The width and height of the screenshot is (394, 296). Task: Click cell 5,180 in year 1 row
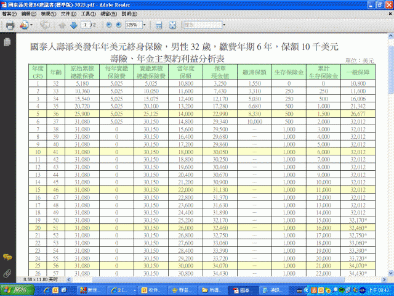tap(82, 83)
